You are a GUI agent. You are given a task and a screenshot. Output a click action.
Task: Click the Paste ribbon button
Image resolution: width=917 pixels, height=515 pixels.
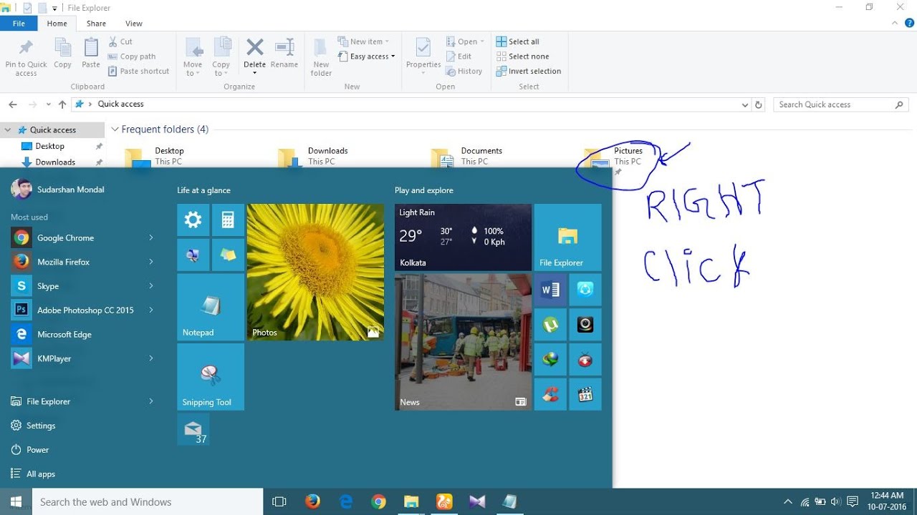(x=91, y=54)
